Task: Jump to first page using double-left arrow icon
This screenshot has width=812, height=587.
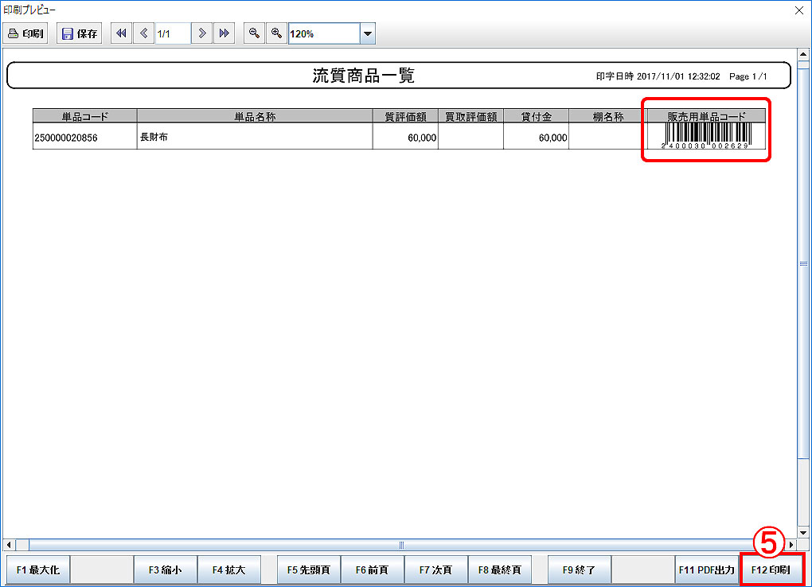Action: pos(121,33)
